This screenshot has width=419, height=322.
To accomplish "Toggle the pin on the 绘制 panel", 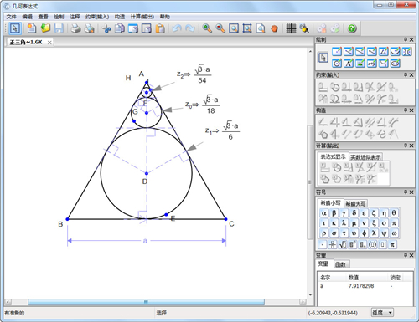I will [x=406, y=40].
